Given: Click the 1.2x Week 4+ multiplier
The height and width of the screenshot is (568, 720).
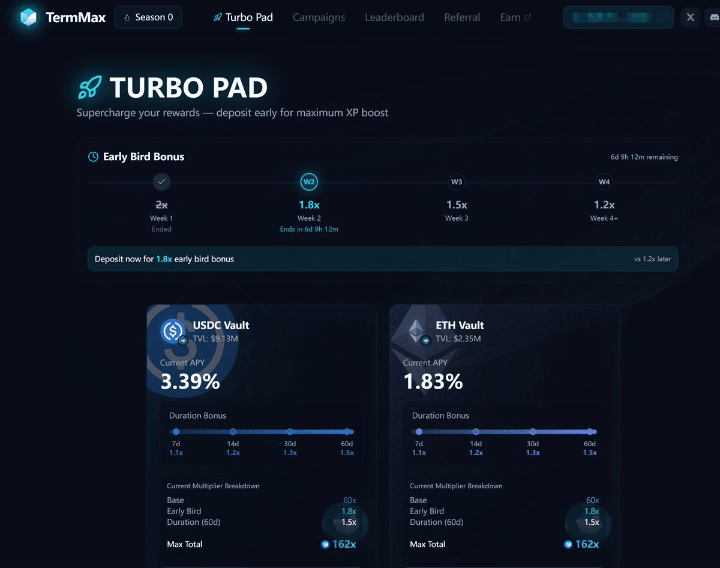Looking at the screenshot, I should pos(604,205).
